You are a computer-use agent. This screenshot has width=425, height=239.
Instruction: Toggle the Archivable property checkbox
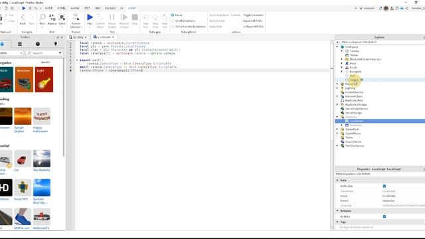point(384,186)
